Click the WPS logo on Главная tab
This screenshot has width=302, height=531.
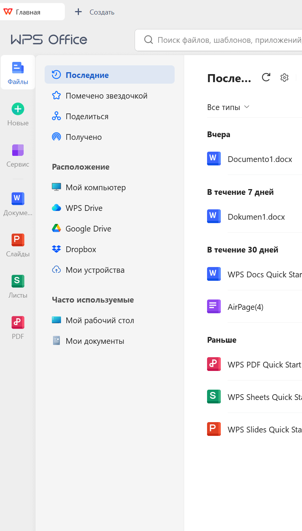coord(8,12)
